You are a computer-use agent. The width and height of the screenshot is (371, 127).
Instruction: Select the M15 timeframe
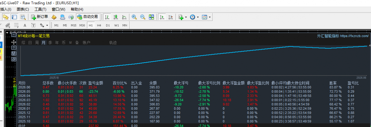[x=74, y=25]
